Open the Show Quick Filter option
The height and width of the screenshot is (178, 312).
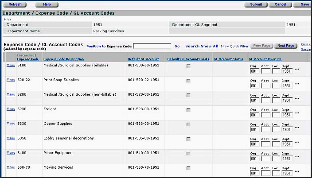click(234, 46)
